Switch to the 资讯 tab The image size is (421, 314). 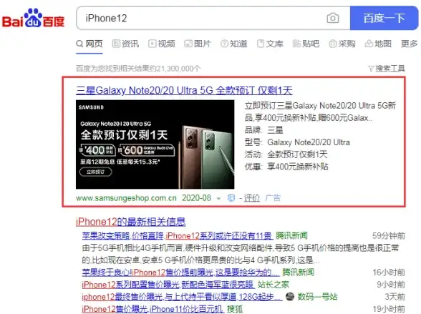tap(125, 44)
